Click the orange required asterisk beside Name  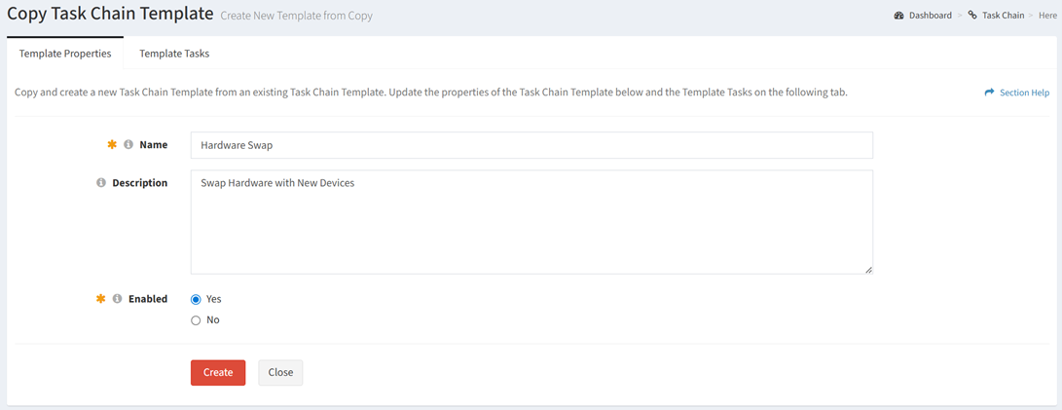(113, 144)
